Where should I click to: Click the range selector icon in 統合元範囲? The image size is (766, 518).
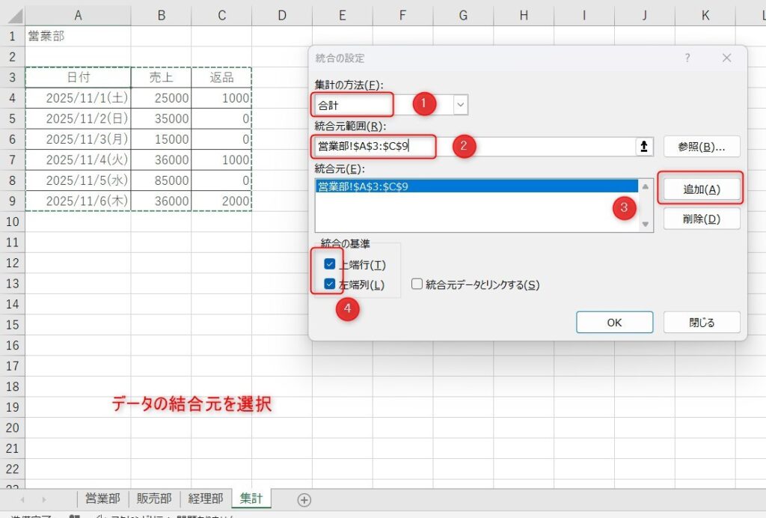point(645,147)
